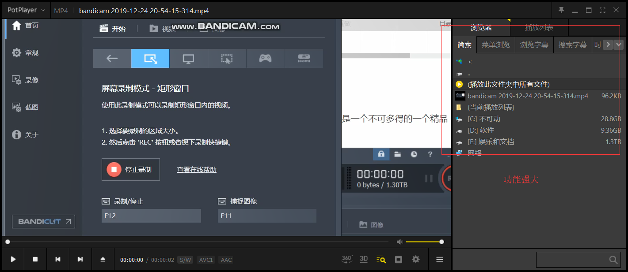Click the 停止录制 button in video
Viewport: 628px width, 272px height.
point(131,169)
